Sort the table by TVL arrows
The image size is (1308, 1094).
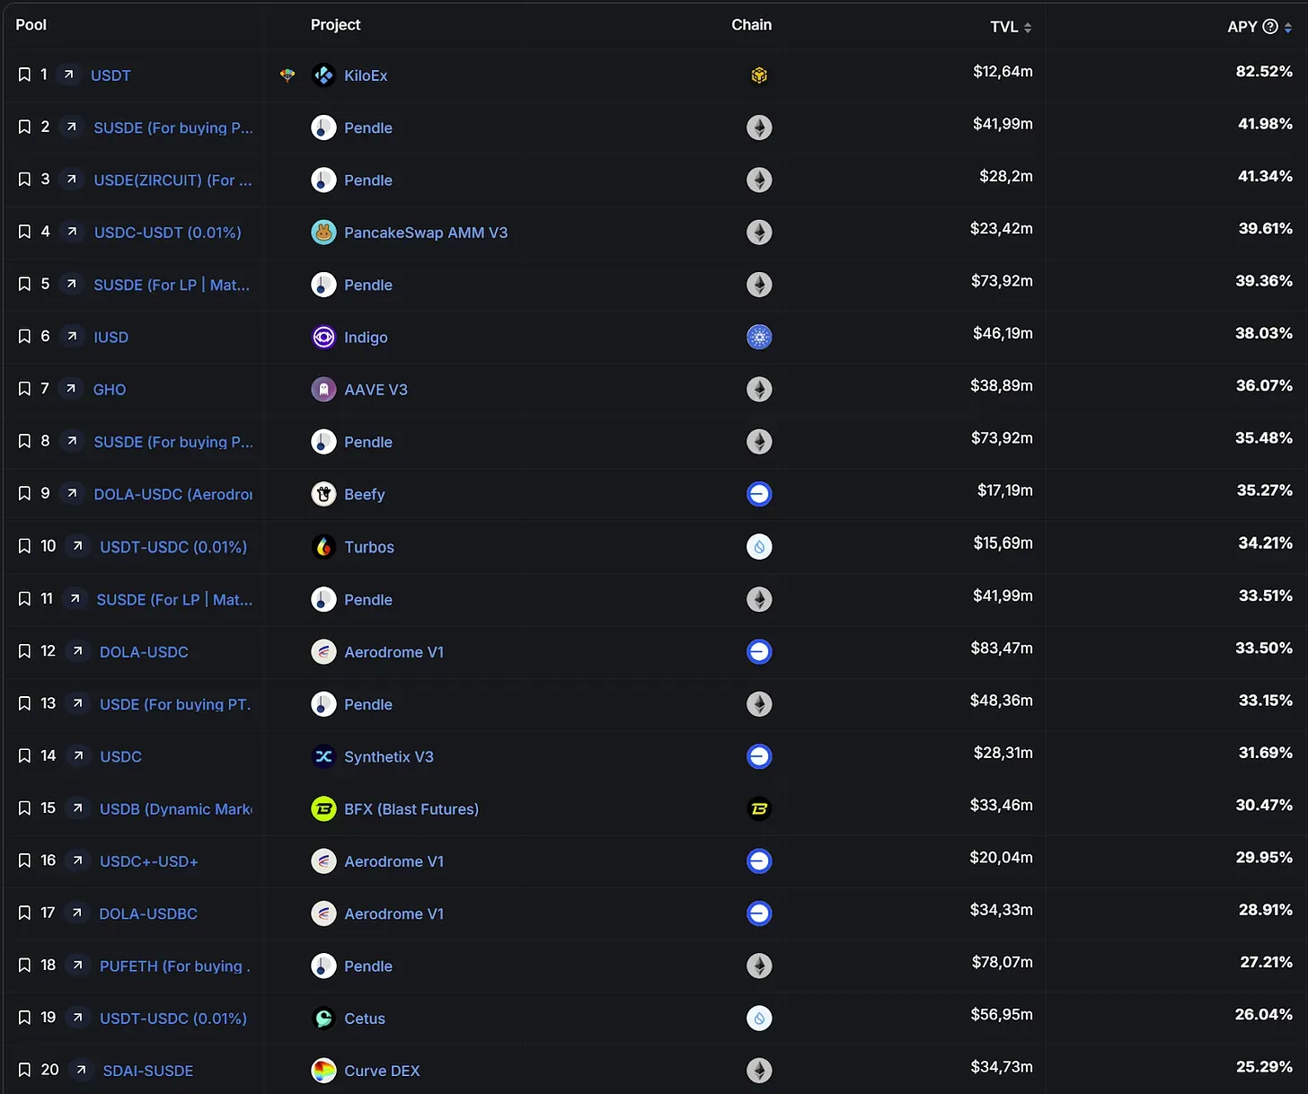(1028, 27)
